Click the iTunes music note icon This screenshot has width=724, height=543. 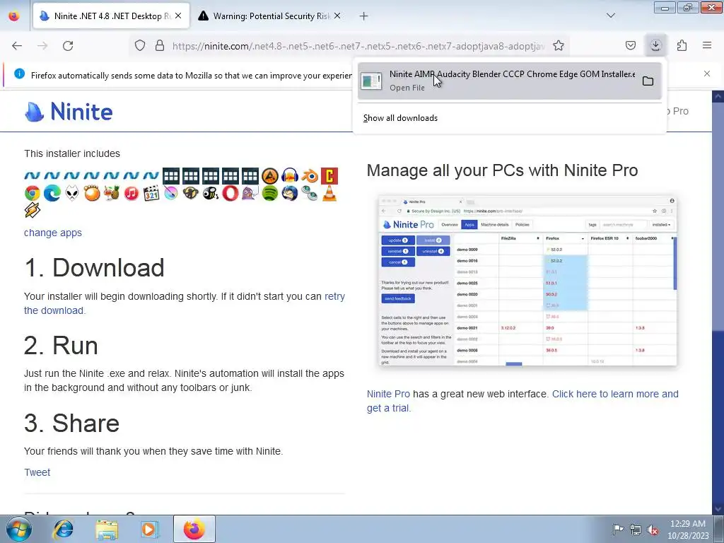[131, 193]
